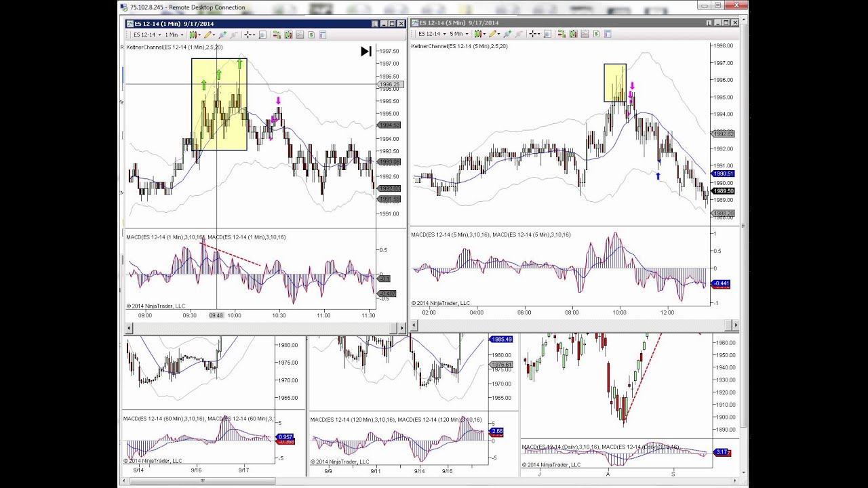Open Chart Trader icon in 1 Min chart
This screenshot has width=868, height=488.
point(277,35)
